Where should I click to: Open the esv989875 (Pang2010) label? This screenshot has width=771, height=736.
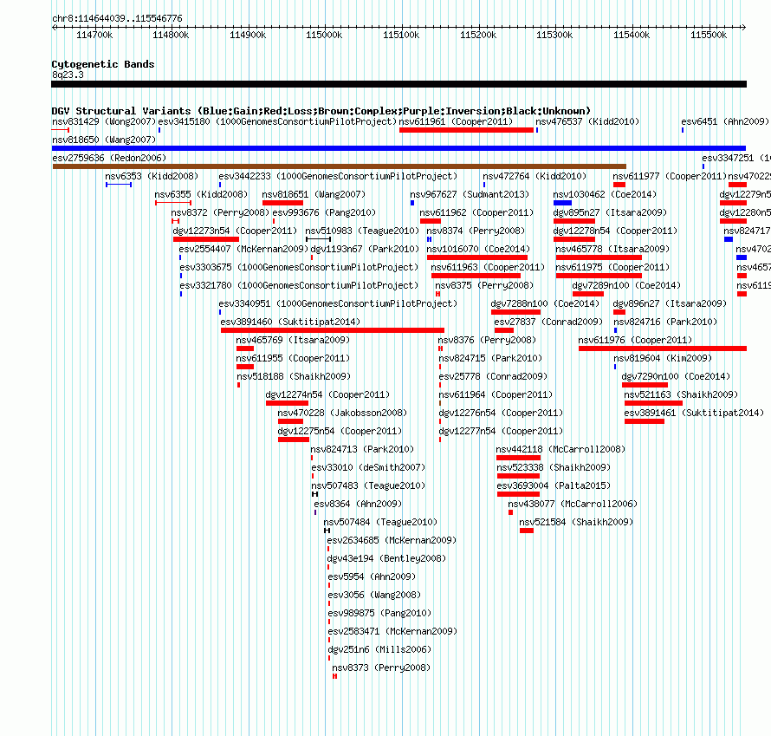pos(379,613)
